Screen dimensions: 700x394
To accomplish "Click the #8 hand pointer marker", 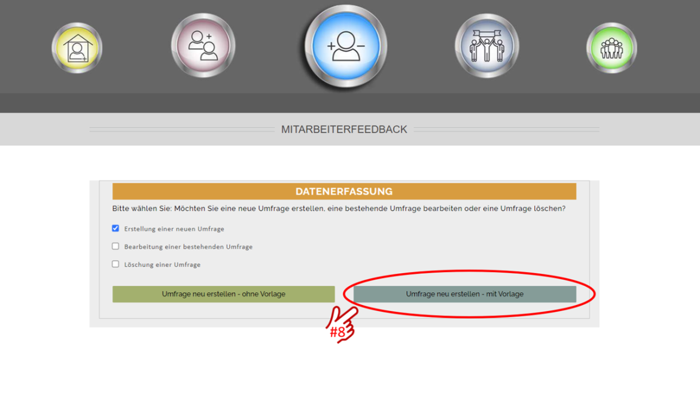I will click(x=340, y=325).
